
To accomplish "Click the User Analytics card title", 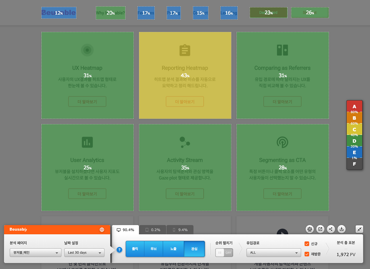I will (x=87, y=160).
